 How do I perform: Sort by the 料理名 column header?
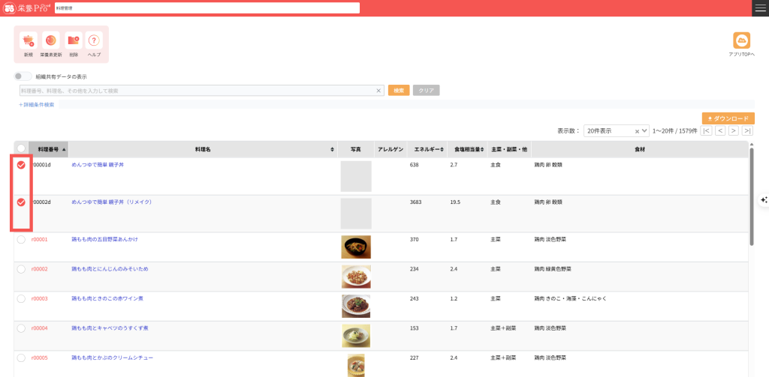coord(203,149)
